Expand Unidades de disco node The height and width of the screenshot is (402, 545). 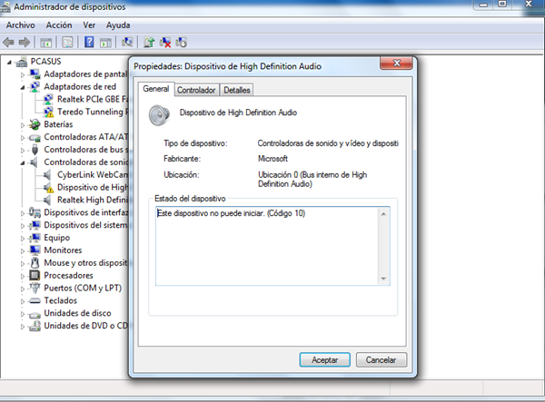[x=23, y=314]
